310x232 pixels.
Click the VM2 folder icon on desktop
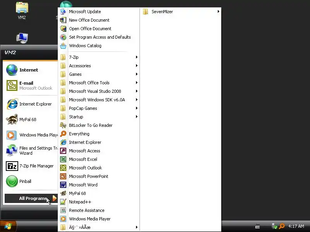22,8
